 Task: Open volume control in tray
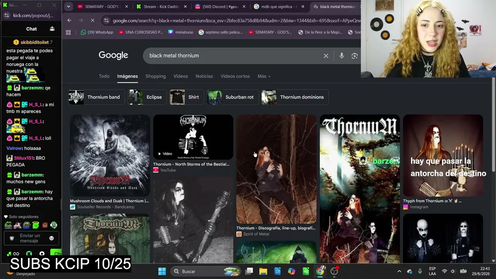point(453,271)
